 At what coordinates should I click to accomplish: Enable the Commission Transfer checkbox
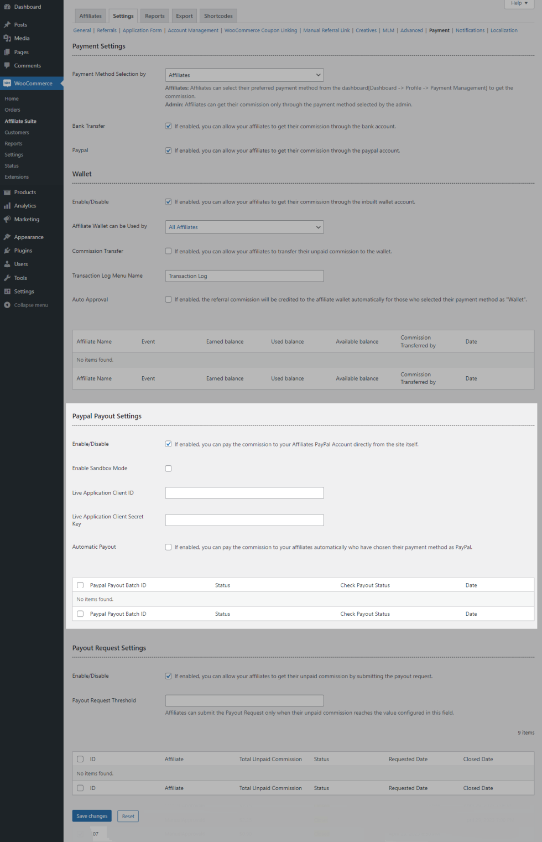168,251
